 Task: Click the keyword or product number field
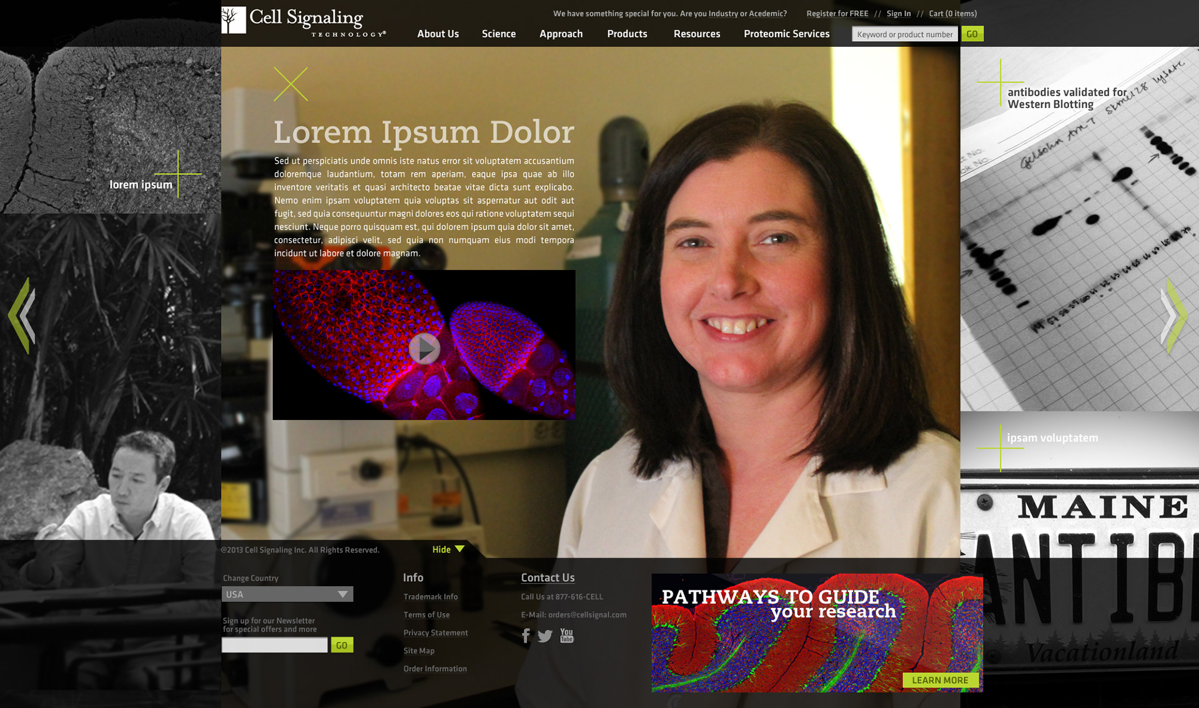pyautogui.click(x=904, y=34)
